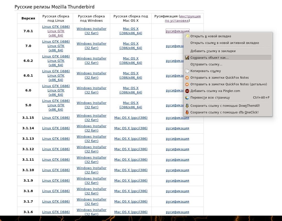Viewport: 282px width, 221px height.
Task: Click the DownThemAll icon in menu
Action: pyautogui.click(x=187, y=106)
